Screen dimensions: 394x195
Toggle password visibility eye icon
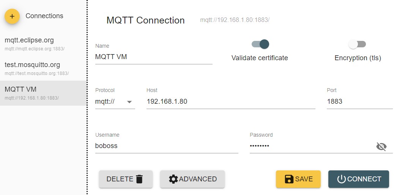coord(381,147)
